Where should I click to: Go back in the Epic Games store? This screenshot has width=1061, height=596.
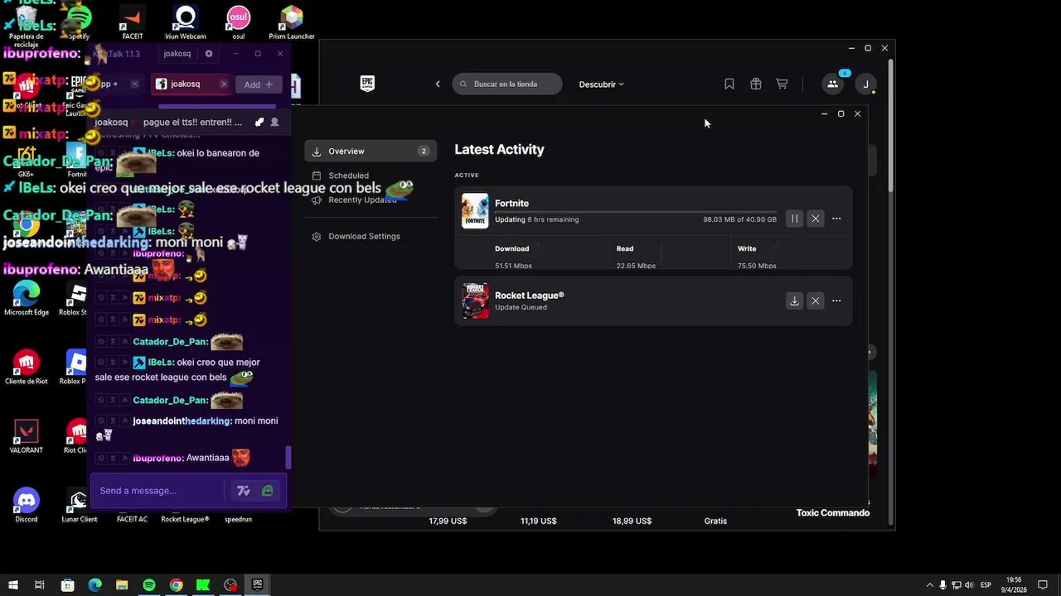(x=438, y=84)
